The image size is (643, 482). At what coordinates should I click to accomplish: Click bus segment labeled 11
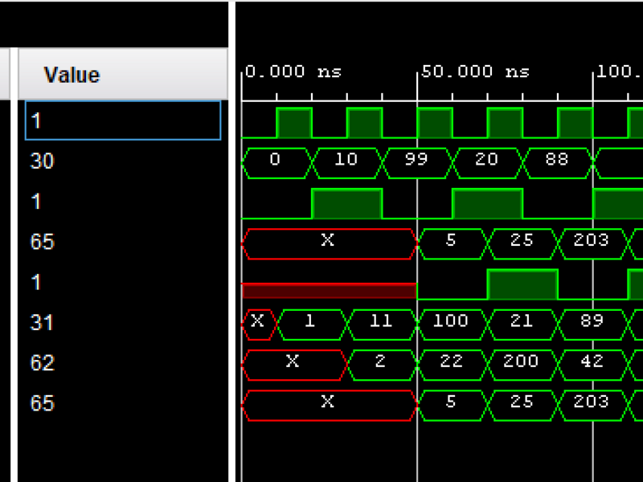(382, 325)
